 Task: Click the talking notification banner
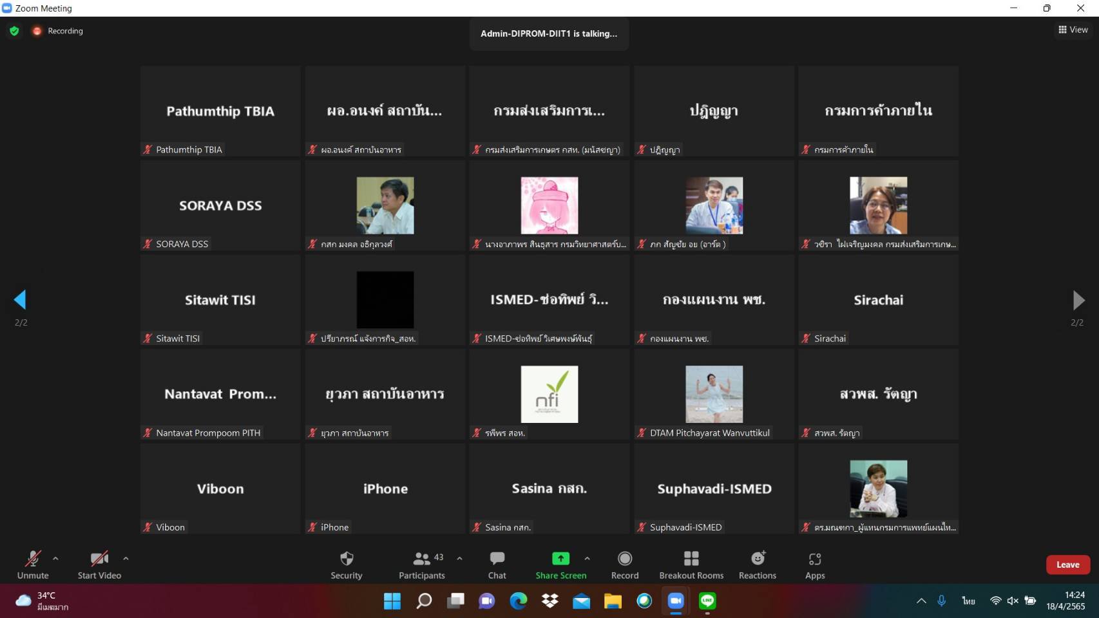coord(549,33)
